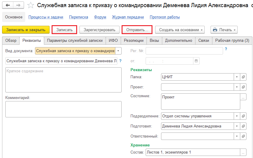Click the Отправить... button
253x158 pixels.
pyautogui.click(x=137, y=30)
